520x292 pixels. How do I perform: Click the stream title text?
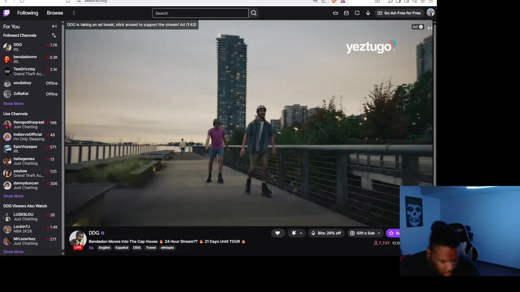tap(167, 241)
